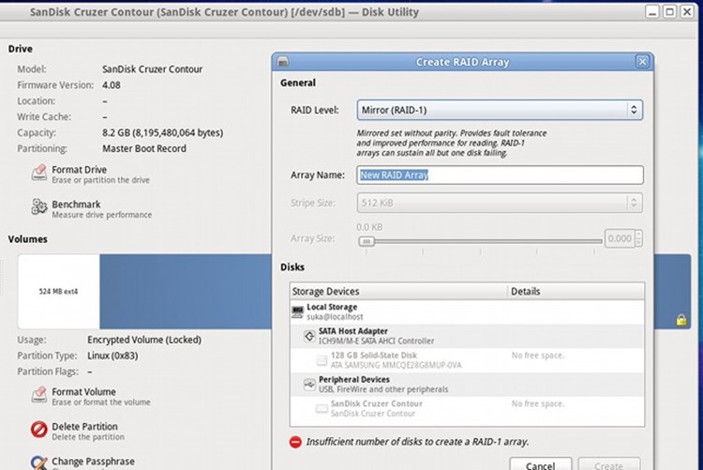Maximize the Disk Utility window
This screenshot has width=703, height=470.
click(670, 11)
